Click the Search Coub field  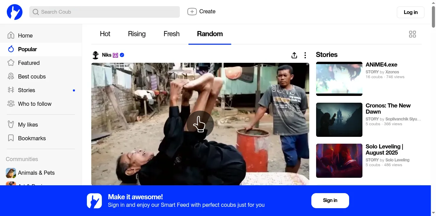click(105, 12)
